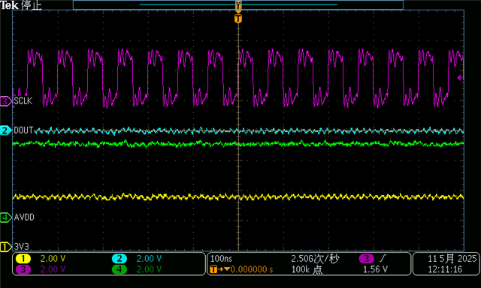Select yellow channel 1 badge in readout
Image resolution: width=481 pixels, height=288 pixels.
tap(23, 259)
